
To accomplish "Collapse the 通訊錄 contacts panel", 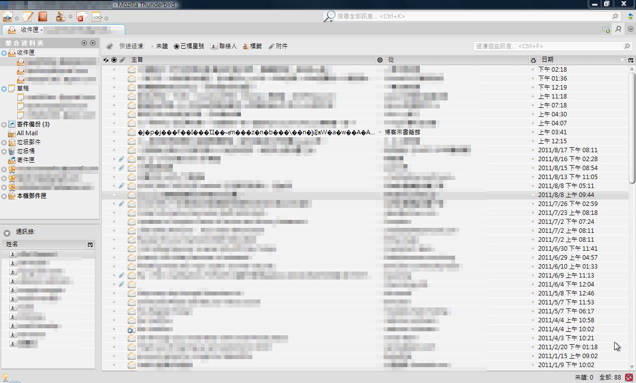I will (x=7, y=233).
